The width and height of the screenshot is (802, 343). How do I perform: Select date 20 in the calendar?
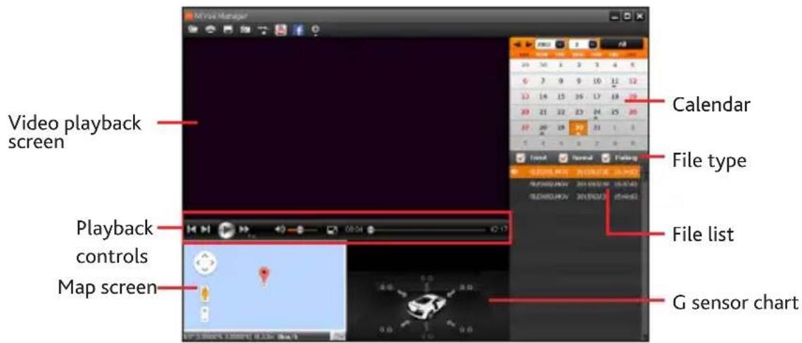(x=525, y=111)
